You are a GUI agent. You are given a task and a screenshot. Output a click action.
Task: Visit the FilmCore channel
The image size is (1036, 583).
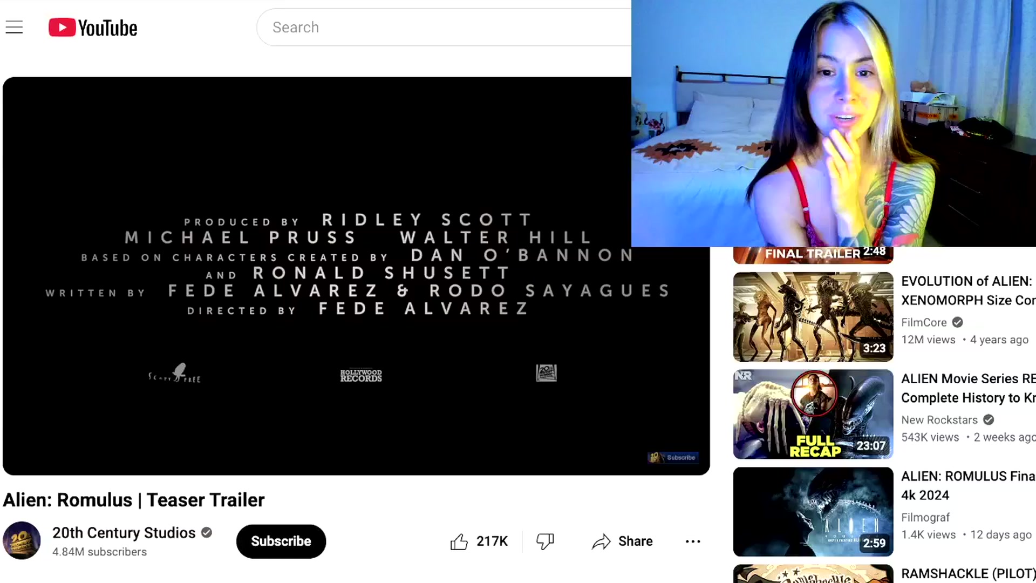click(x=924, y=322)
